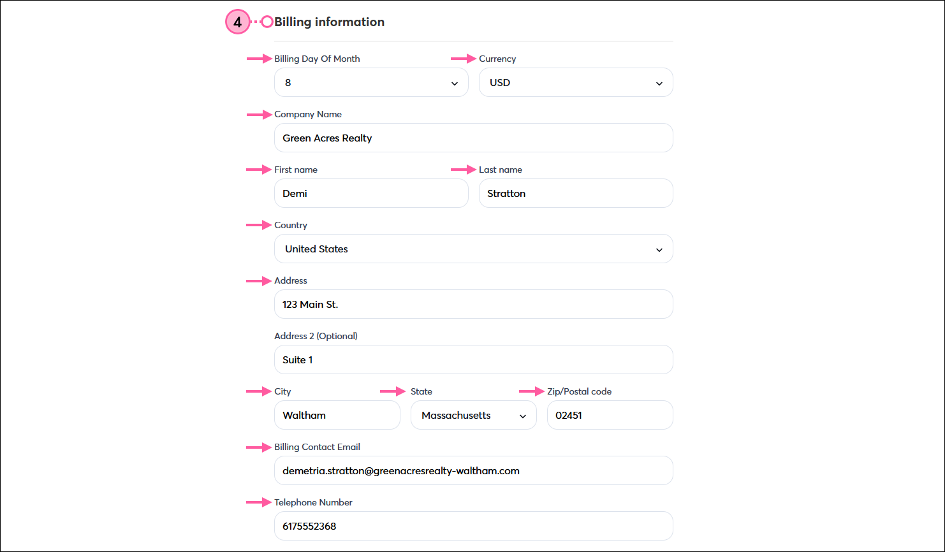945x552 pixels.
Task: Click the step 4 circle indicator
Action: point(237,22)
